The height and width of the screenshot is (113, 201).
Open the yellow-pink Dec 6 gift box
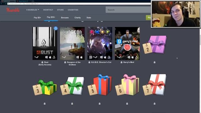pos(127,85)
